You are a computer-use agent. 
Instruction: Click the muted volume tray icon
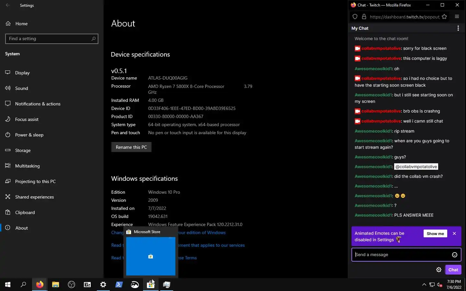coord(439,285)
